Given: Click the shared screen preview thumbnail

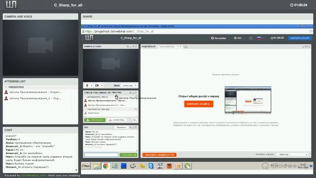Looking at the screenshot, I should click(x=248, y=100).
